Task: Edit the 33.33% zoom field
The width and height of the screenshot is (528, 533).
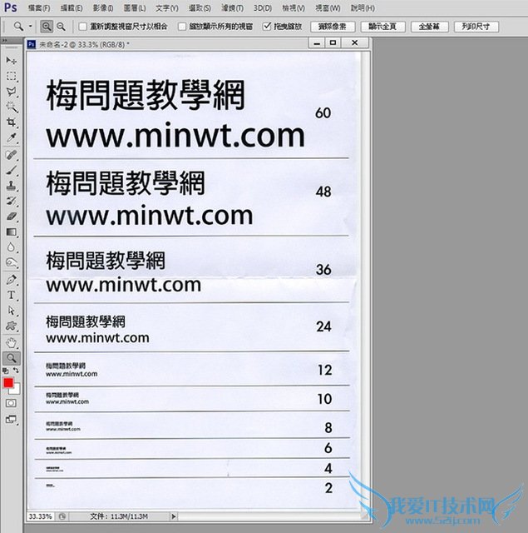Action: click(x=40, y=516)
